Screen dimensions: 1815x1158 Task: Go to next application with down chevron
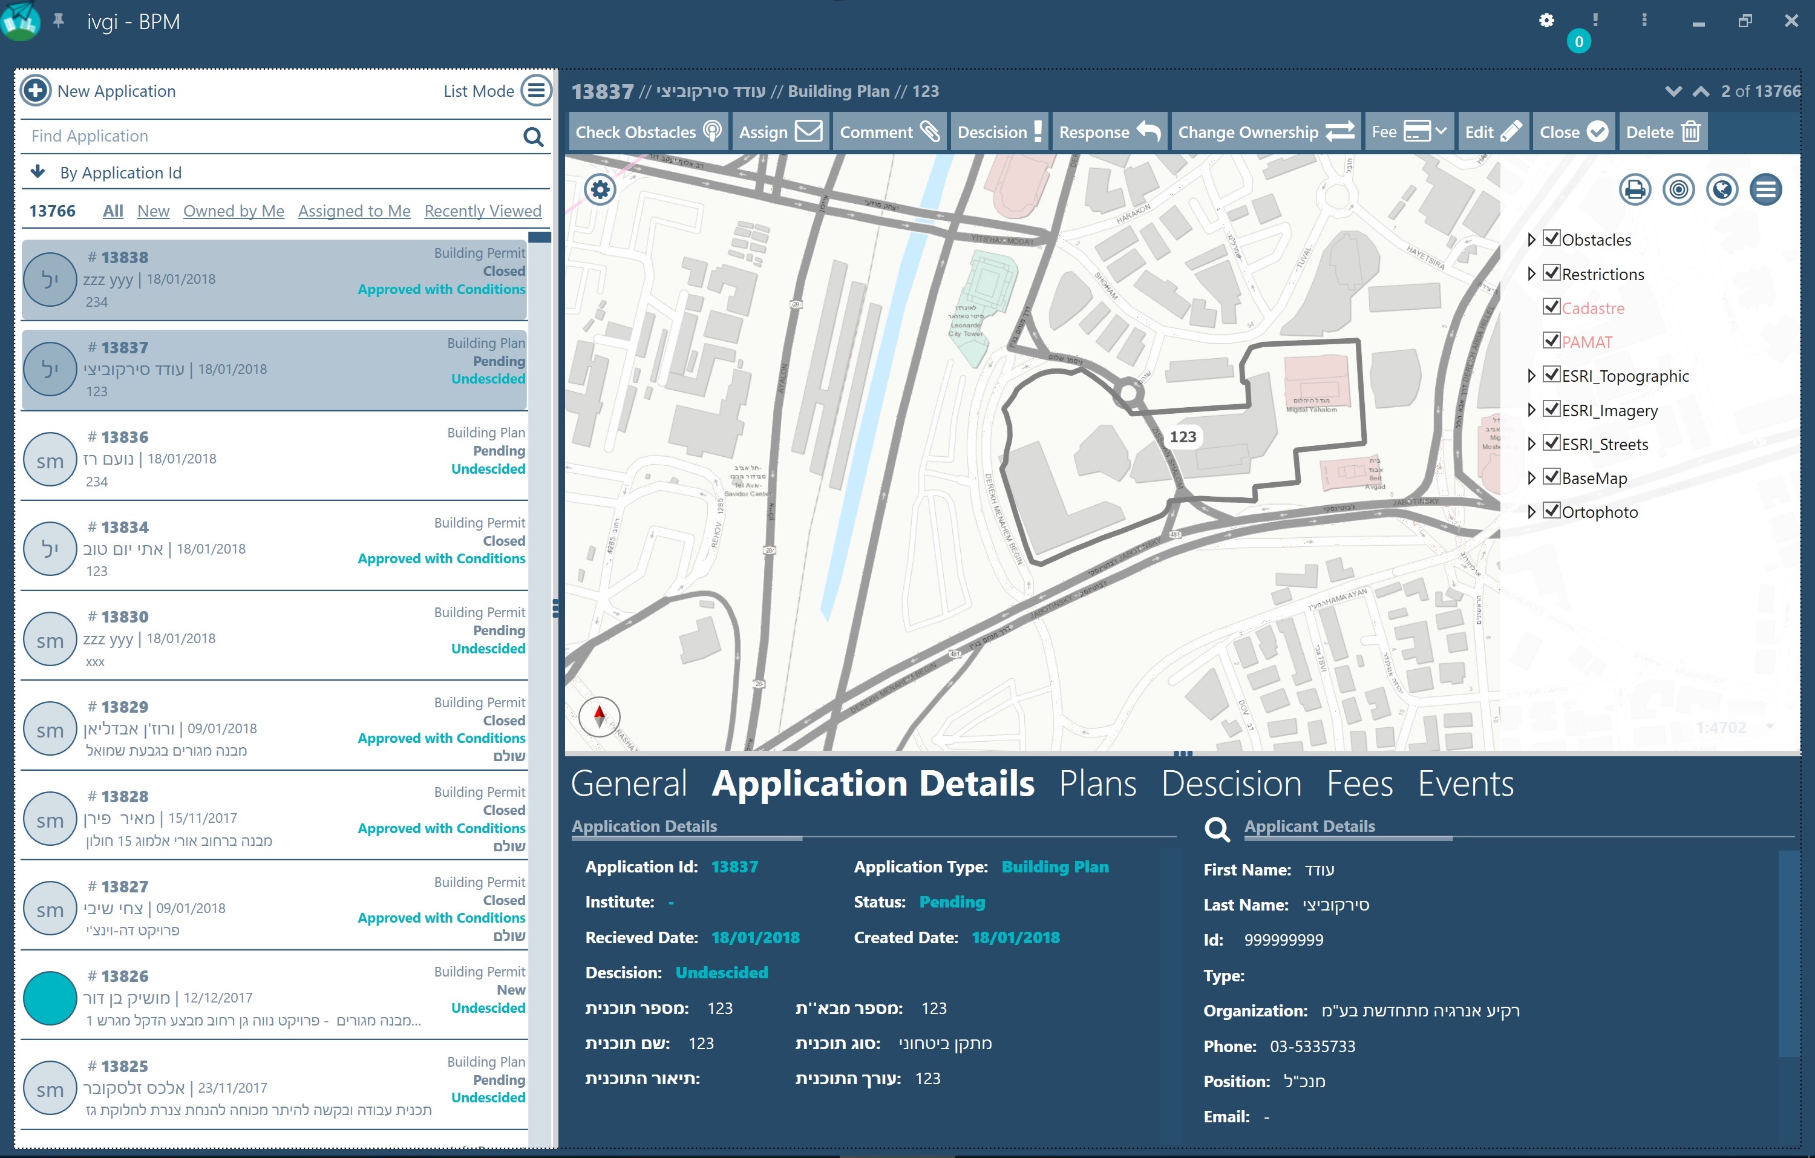[1673, 91]
